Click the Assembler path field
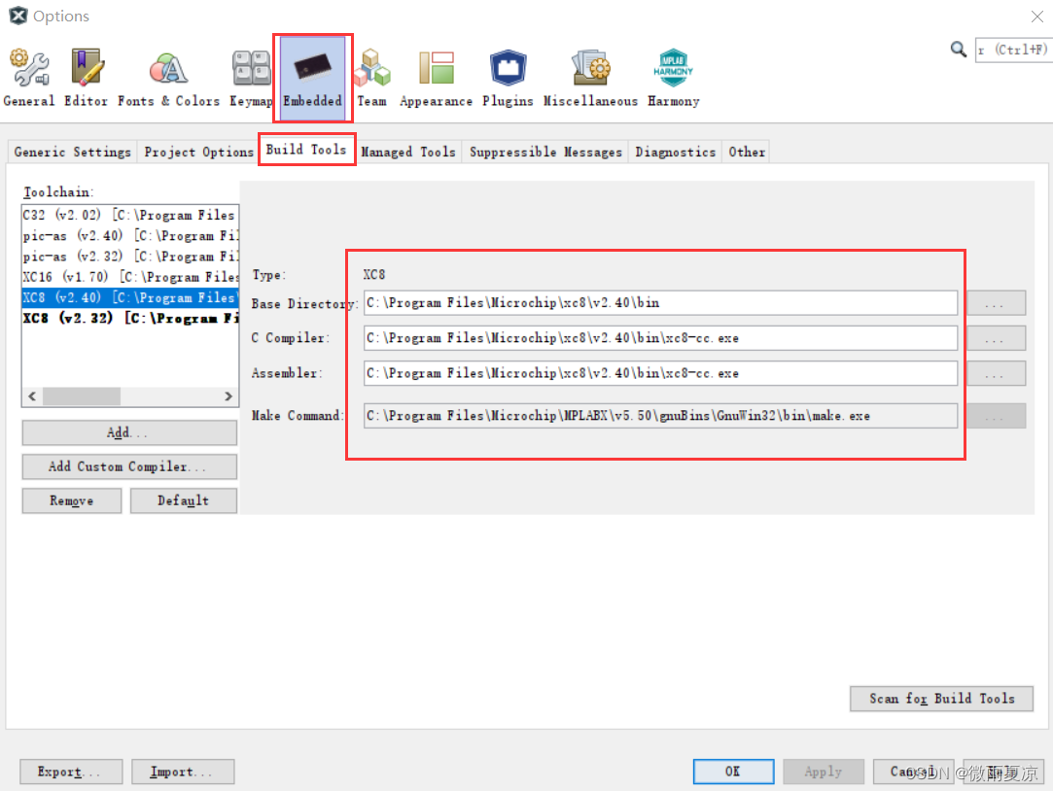Viewport: 1053px width, 791px height. pyautogui.click(x=660, y=373)
